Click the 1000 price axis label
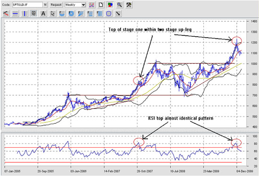The height and width of the screenshot is (176, 259). [x=254, y=64]
